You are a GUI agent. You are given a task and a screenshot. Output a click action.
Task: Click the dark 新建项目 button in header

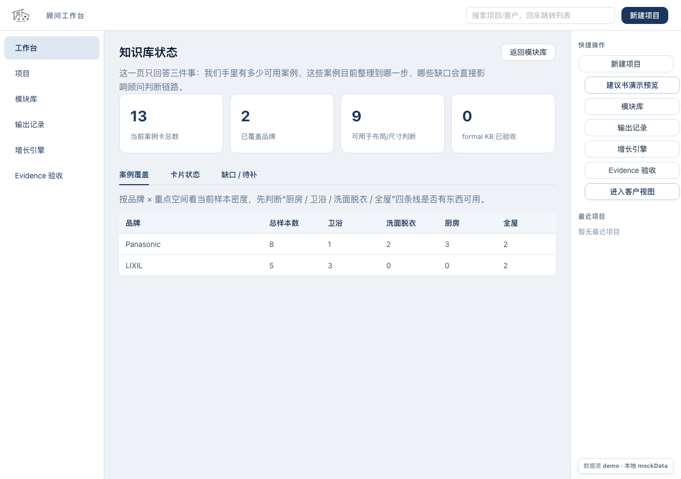tap(645, 15)
